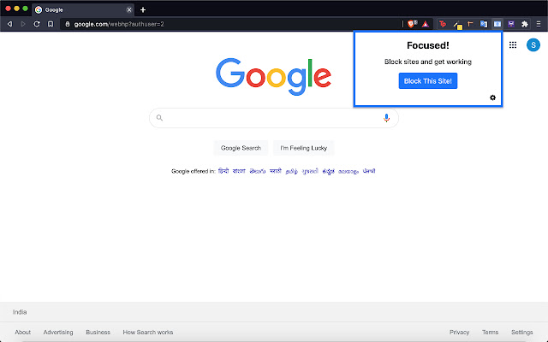Viewport: 548px width, 342px height.
Task: Open the Privacy footer link
Action: pos(459,333)
